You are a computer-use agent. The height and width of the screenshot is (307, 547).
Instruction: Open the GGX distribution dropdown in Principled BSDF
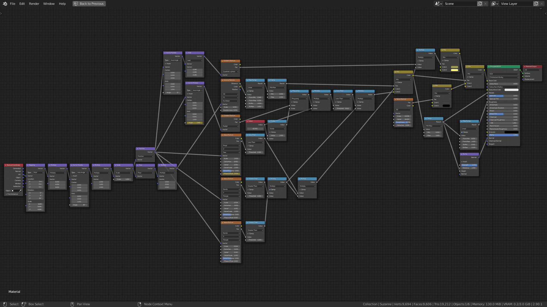[x=503, y=74]
